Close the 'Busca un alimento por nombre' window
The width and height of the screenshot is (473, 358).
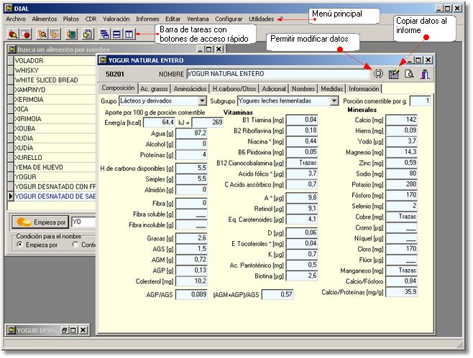pyautogui.click(x=219, y=49)
